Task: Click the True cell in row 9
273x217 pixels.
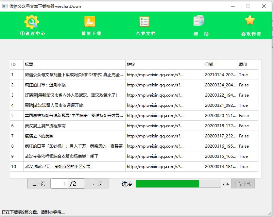Action: click(x=248, y=156)
